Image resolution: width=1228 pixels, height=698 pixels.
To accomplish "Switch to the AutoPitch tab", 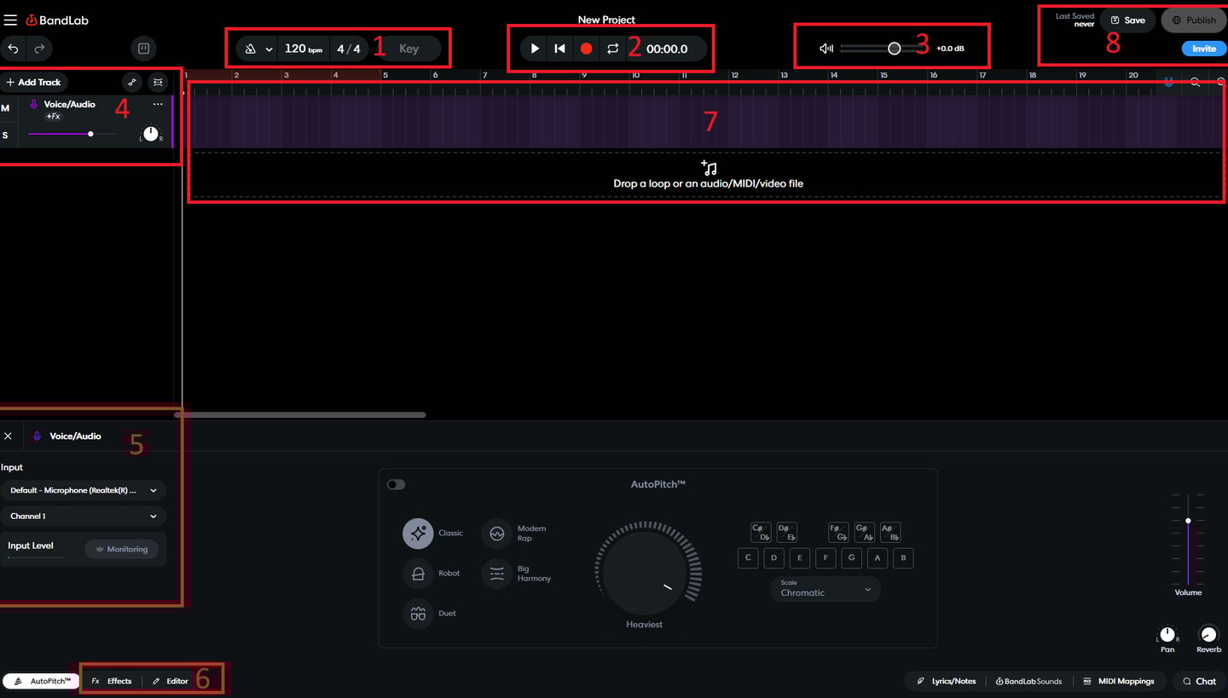I will point(41,681).
